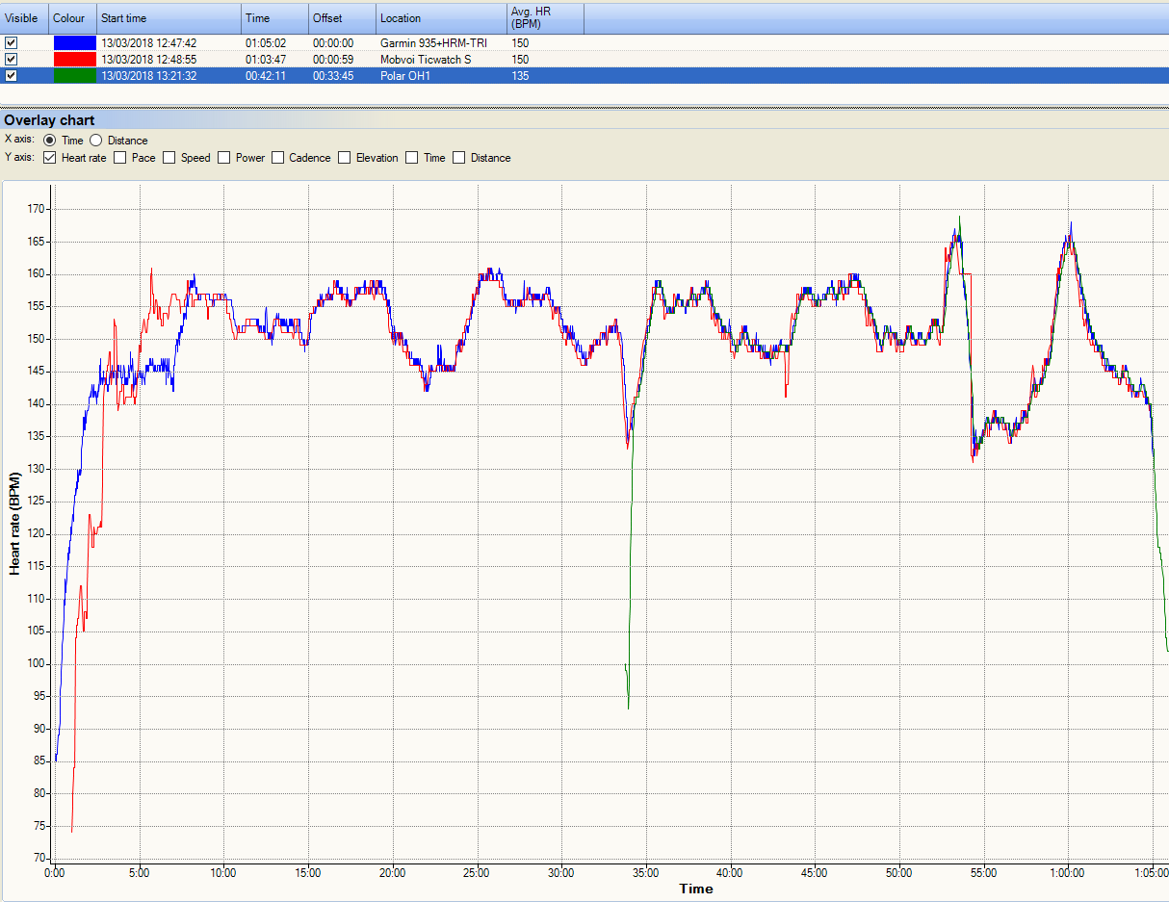Select start time 13/03/2018 12:47:42
1169x902 pixels.
tap(148, 43)
